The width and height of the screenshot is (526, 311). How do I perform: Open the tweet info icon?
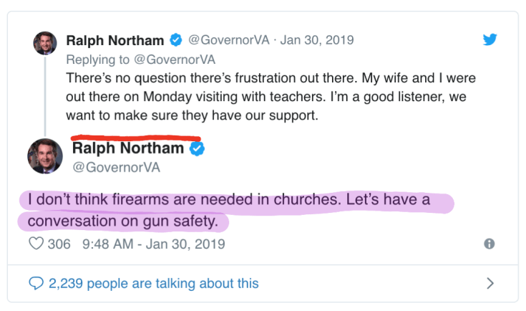(x=490, y=244)
